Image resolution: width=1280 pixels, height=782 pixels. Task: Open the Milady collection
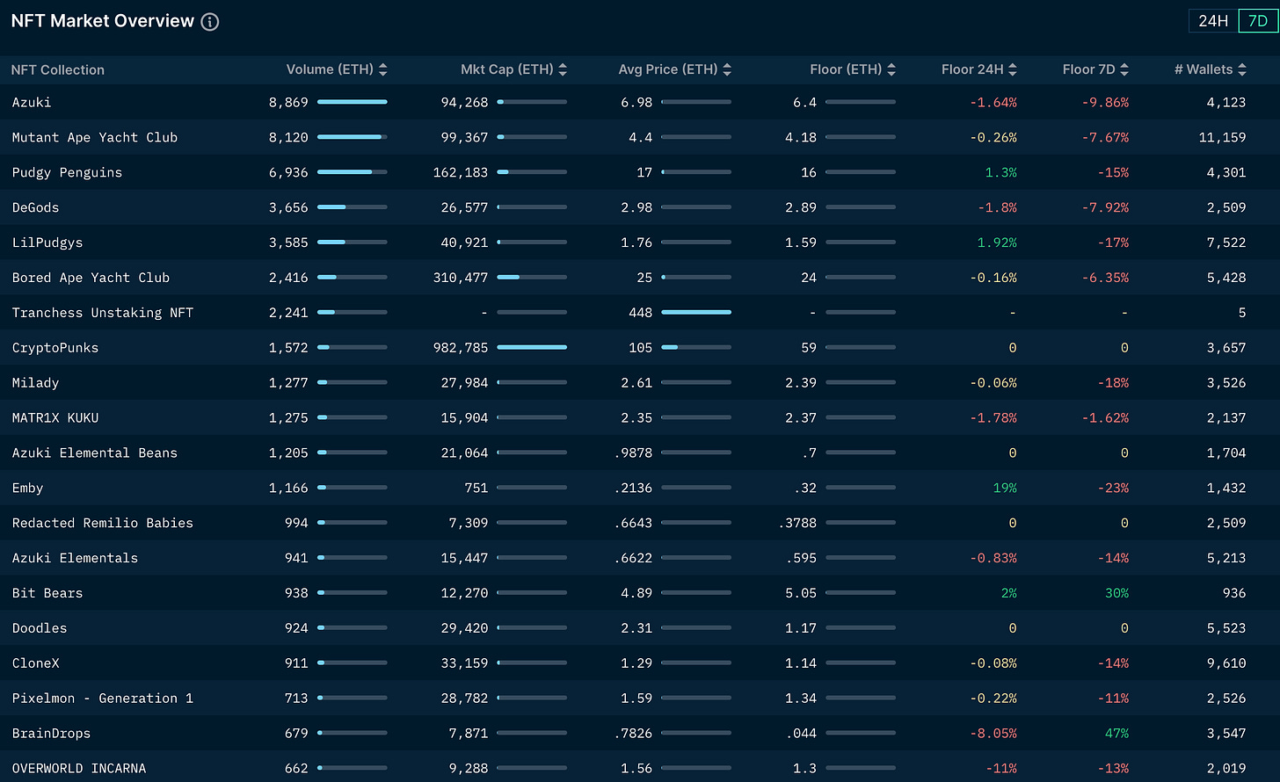35,383
